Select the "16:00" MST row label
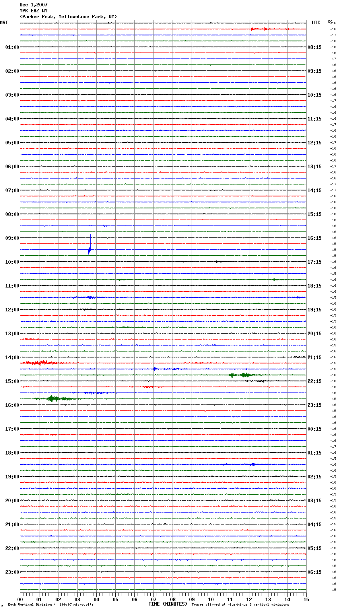The height and width of the screenshot is (610, 338). [12, 405]
